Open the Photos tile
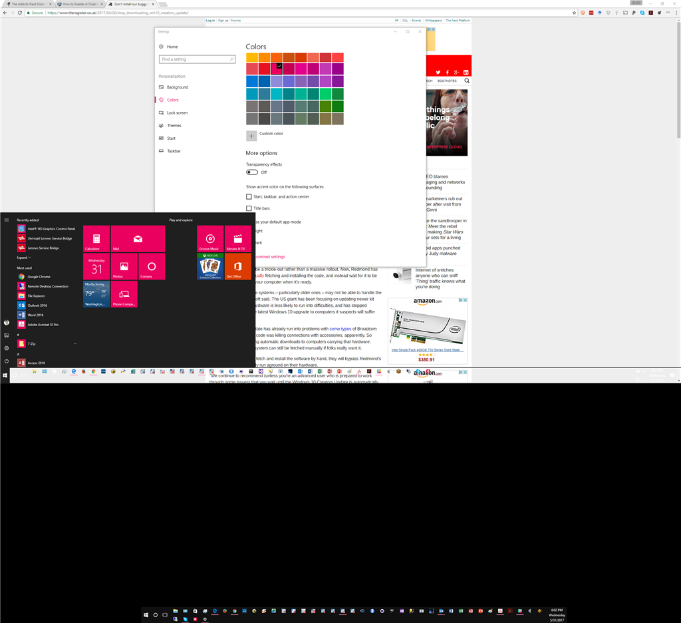 (x=124, y=266)
